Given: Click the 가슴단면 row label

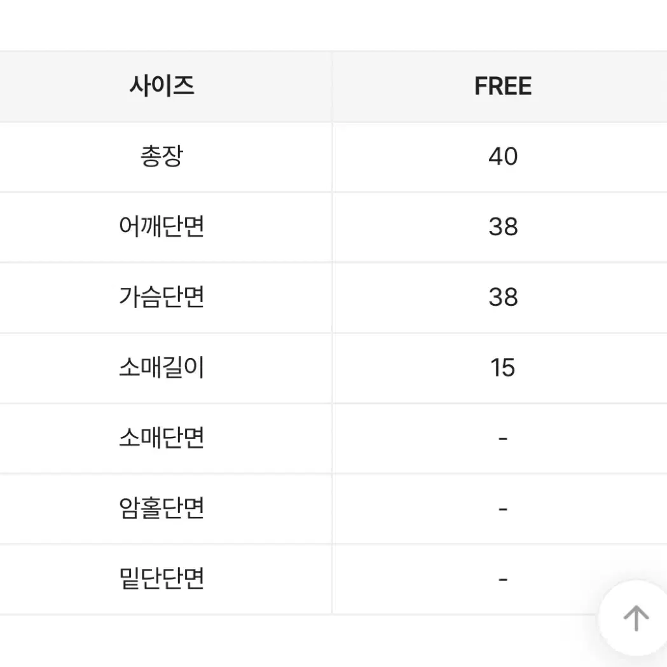Looking at the screenshot, I should (162, 297).
